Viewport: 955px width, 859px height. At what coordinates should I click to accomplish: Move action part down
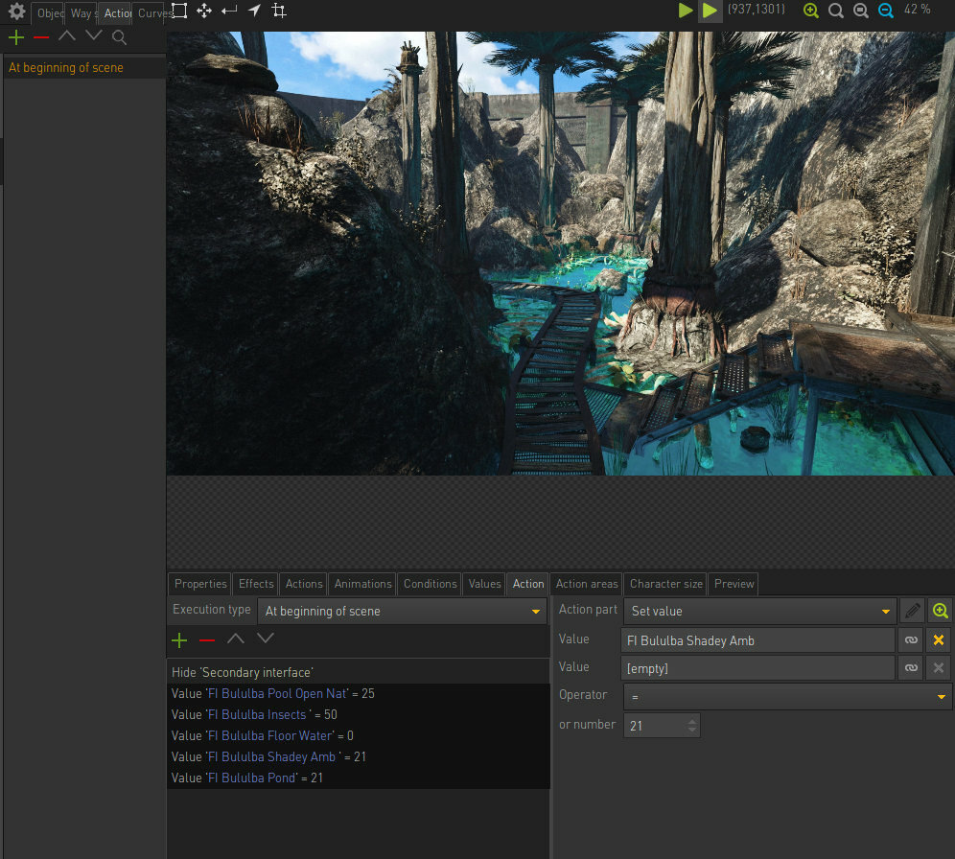(265, 639)
